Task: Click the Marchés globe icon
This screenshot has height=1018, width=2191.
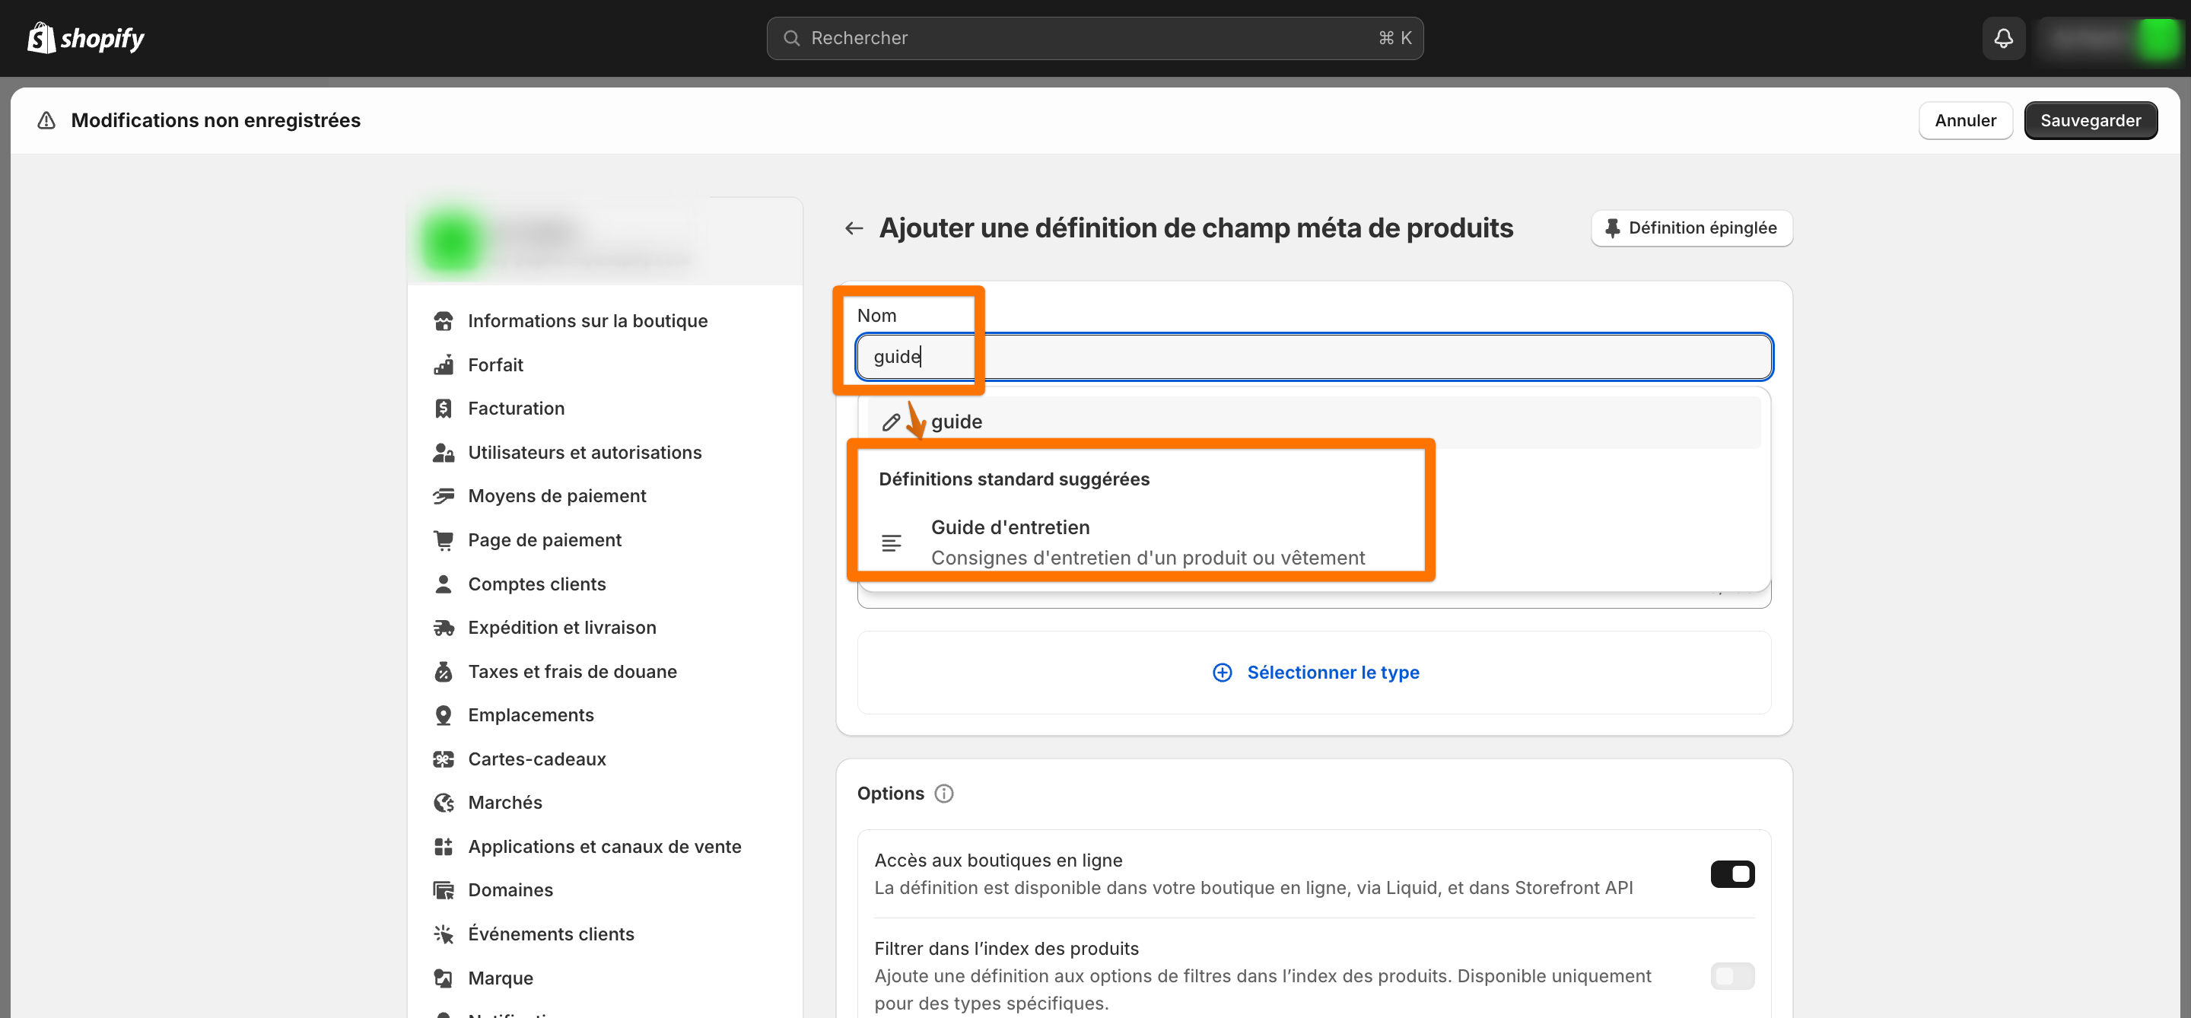Action: click(x=443, y=802)
